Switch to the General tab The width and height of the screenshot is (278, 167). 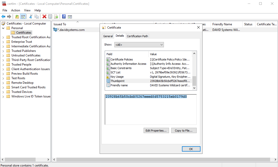click(108, 36)
